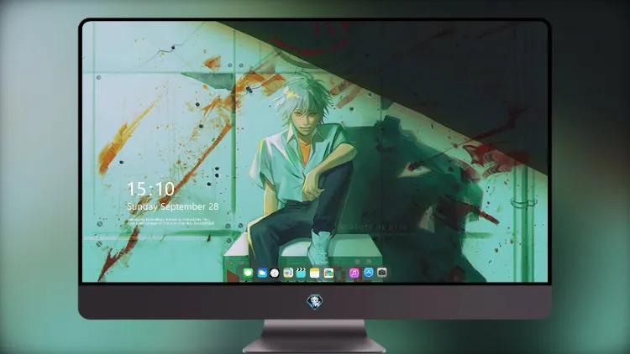Open the Clock app in the dock
This screenshot has width=630, height=354.
[x=275, y=273]
